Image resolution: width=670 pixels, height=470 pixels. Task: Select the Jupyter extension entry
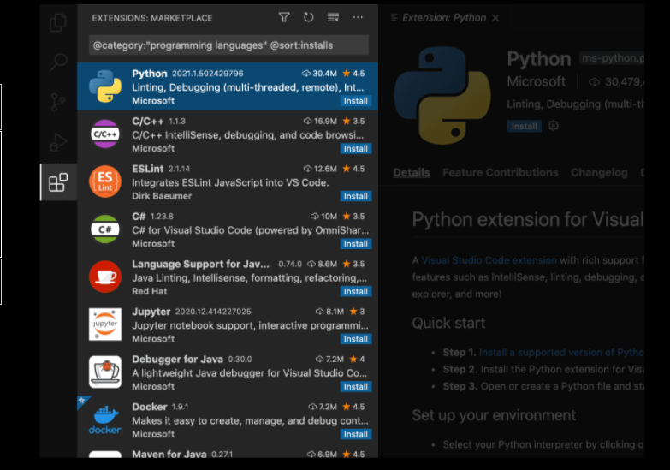coord(228,325)
